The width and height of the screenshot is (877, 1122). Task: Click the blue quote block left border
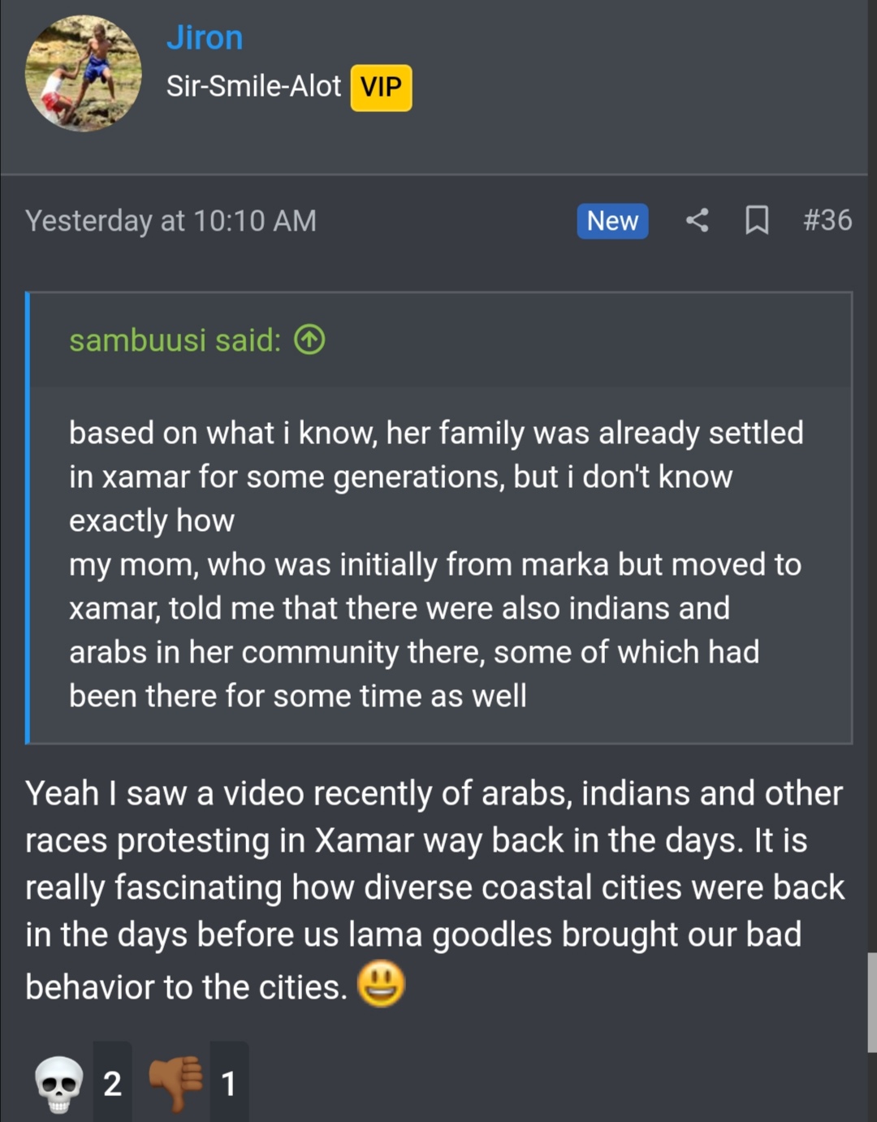click(28, 518)
